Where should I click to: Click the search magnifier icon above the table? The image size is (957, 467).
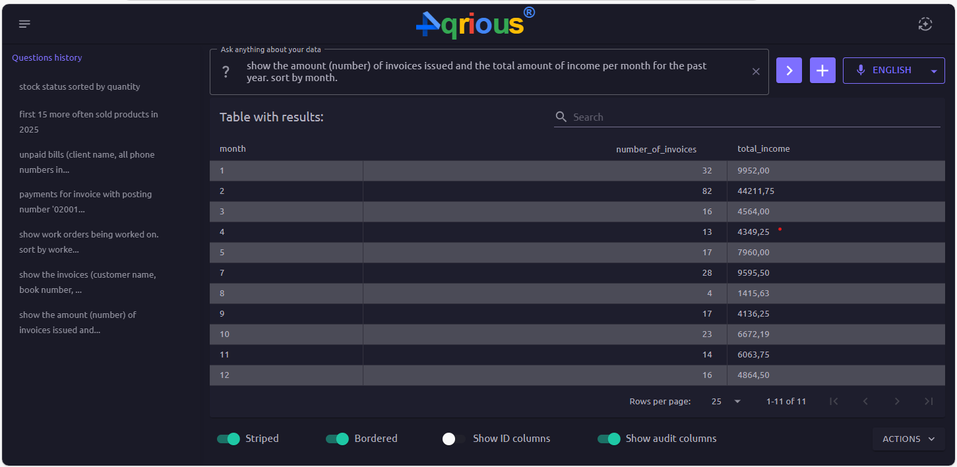pos(561,117)
